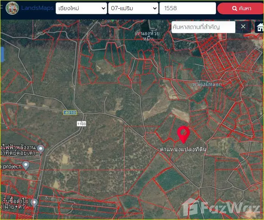The image size is (264, 220).
Task: Click the POI marker for รับซื้อลำไย
Action: 34,203
